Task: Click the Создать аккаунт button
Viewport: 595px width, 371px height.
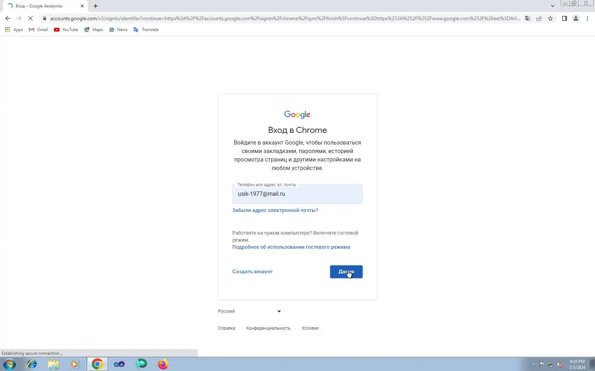Action: tap(253, 271)
